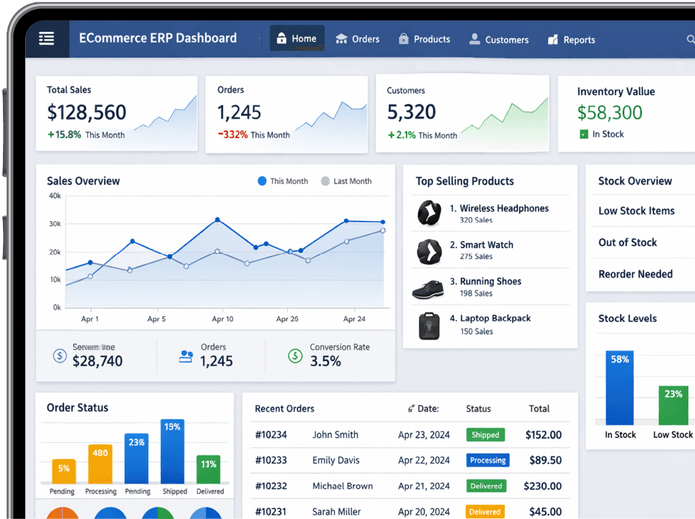Go to the Home tab
This screenshot has width=695, height=519.
coord(297,38)
